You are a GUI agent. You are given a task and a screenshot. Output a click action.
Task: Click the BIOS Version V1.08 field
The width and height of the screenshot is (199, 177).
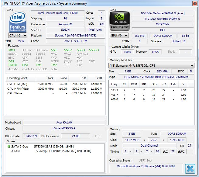point(76,136)
